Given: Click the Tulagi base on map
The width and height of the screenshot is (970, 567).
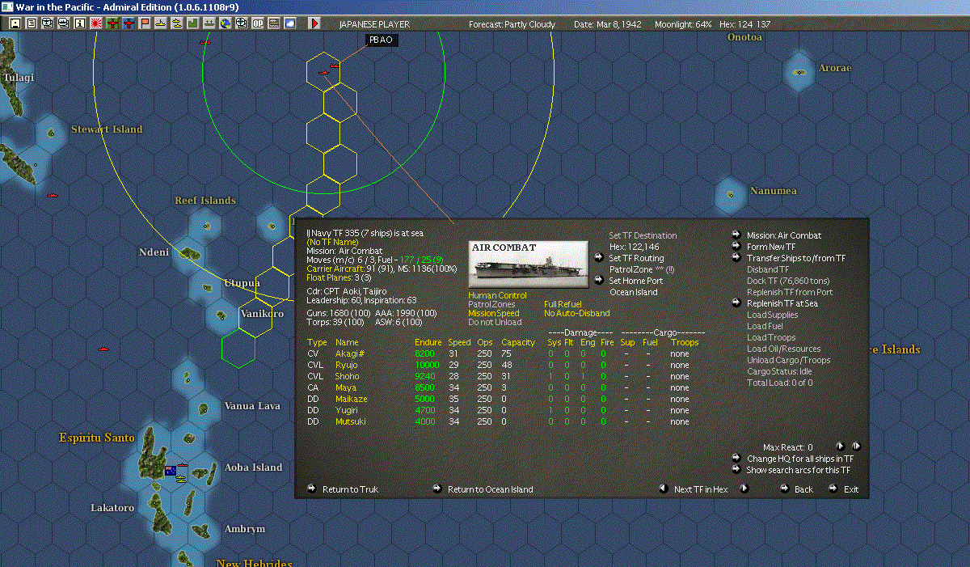Looking at the screenshot, I should point(18,78).
